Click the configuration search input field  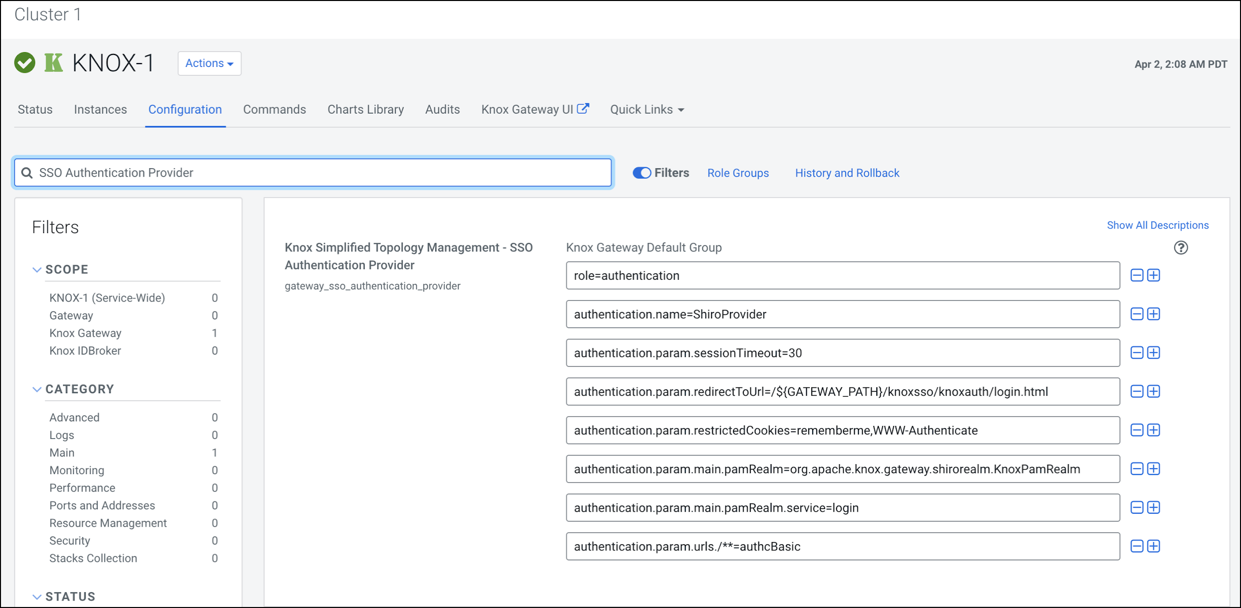(318, 173)
